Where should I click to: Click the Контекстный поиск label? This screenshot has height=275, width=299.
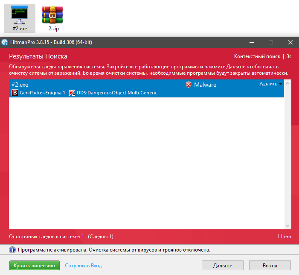(x=257, y=56)
